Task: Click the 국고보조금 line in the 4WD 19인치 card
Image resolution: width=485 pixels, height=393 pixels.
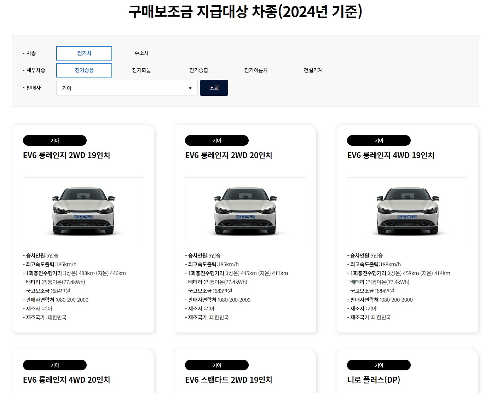Action: pyautogui.click(x=371, y=291)
